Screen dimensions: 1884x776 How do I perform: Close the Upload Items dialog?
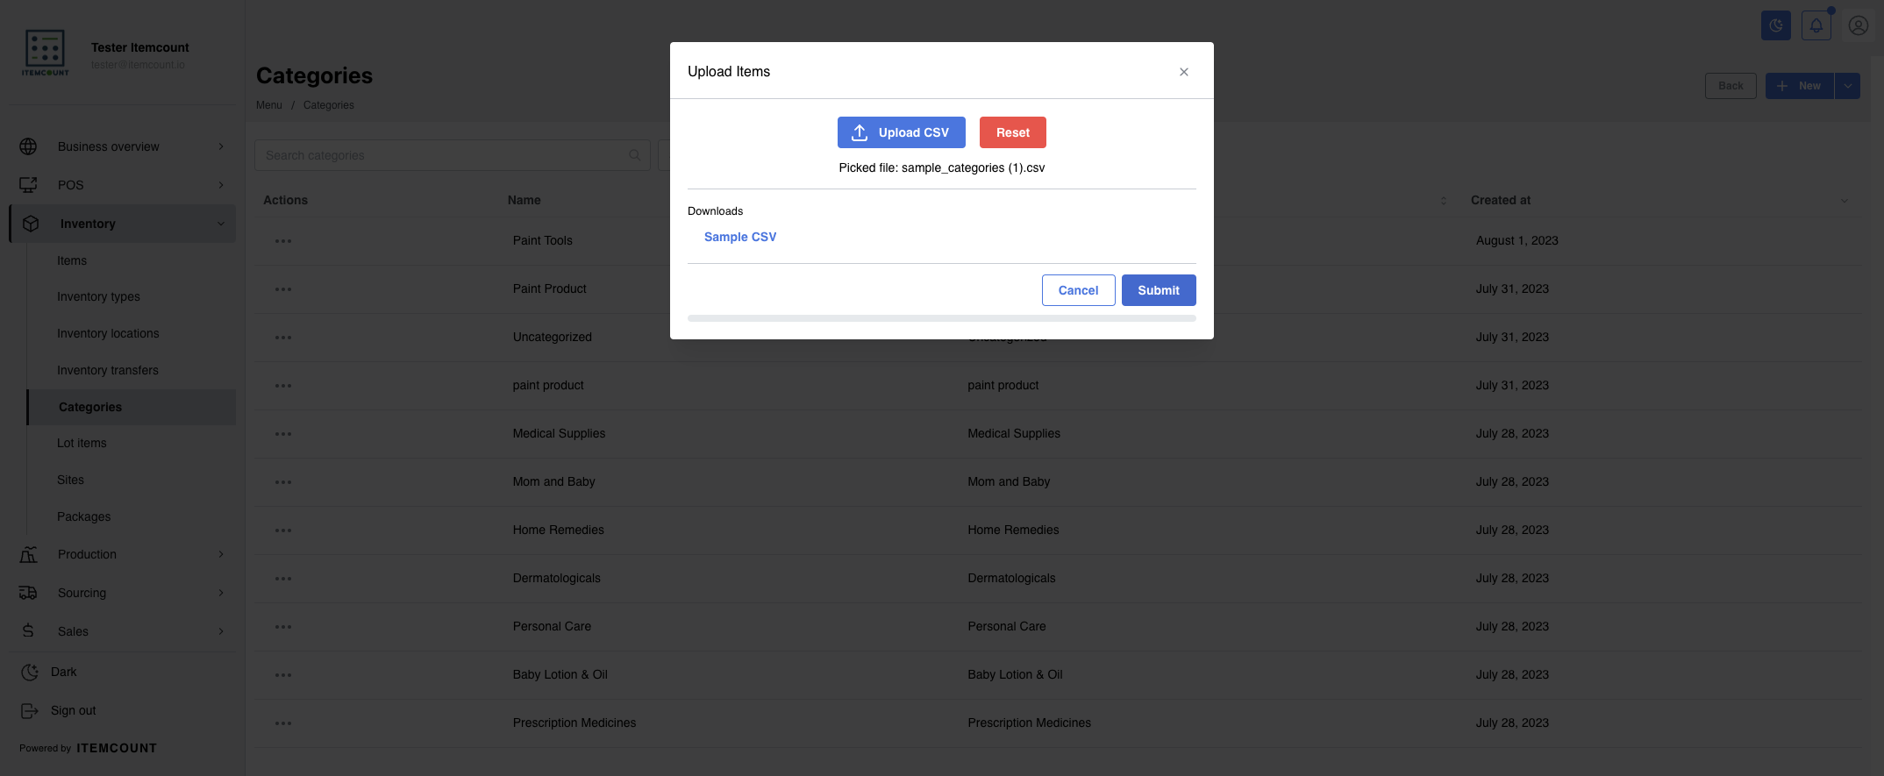tap(1184, 72)
